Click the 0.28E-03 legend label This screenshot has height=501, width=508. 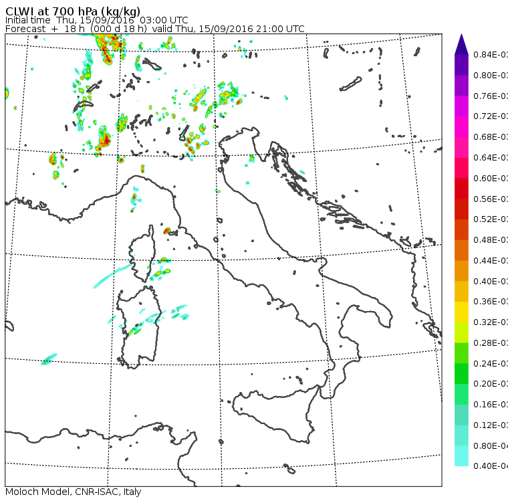pos(491,342)
